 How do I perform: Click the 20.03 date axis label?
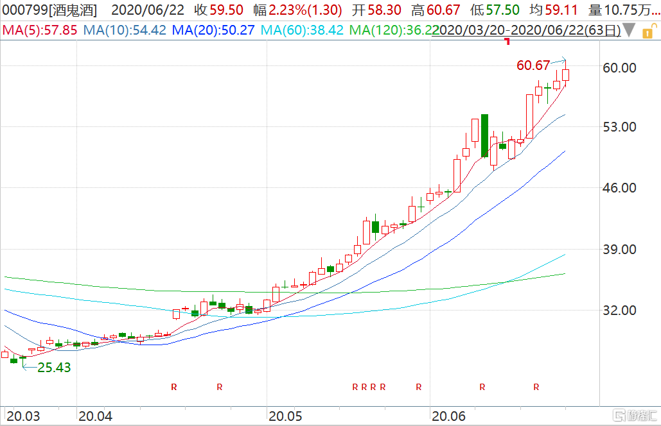tap(23, 416)
